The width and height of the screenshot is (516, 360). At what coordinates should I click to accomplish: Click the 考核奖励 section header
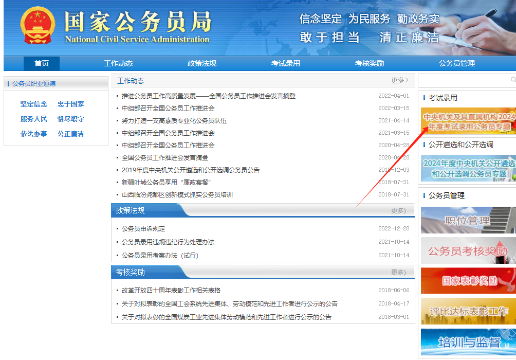pyautogui.click(x=131, y=272)
